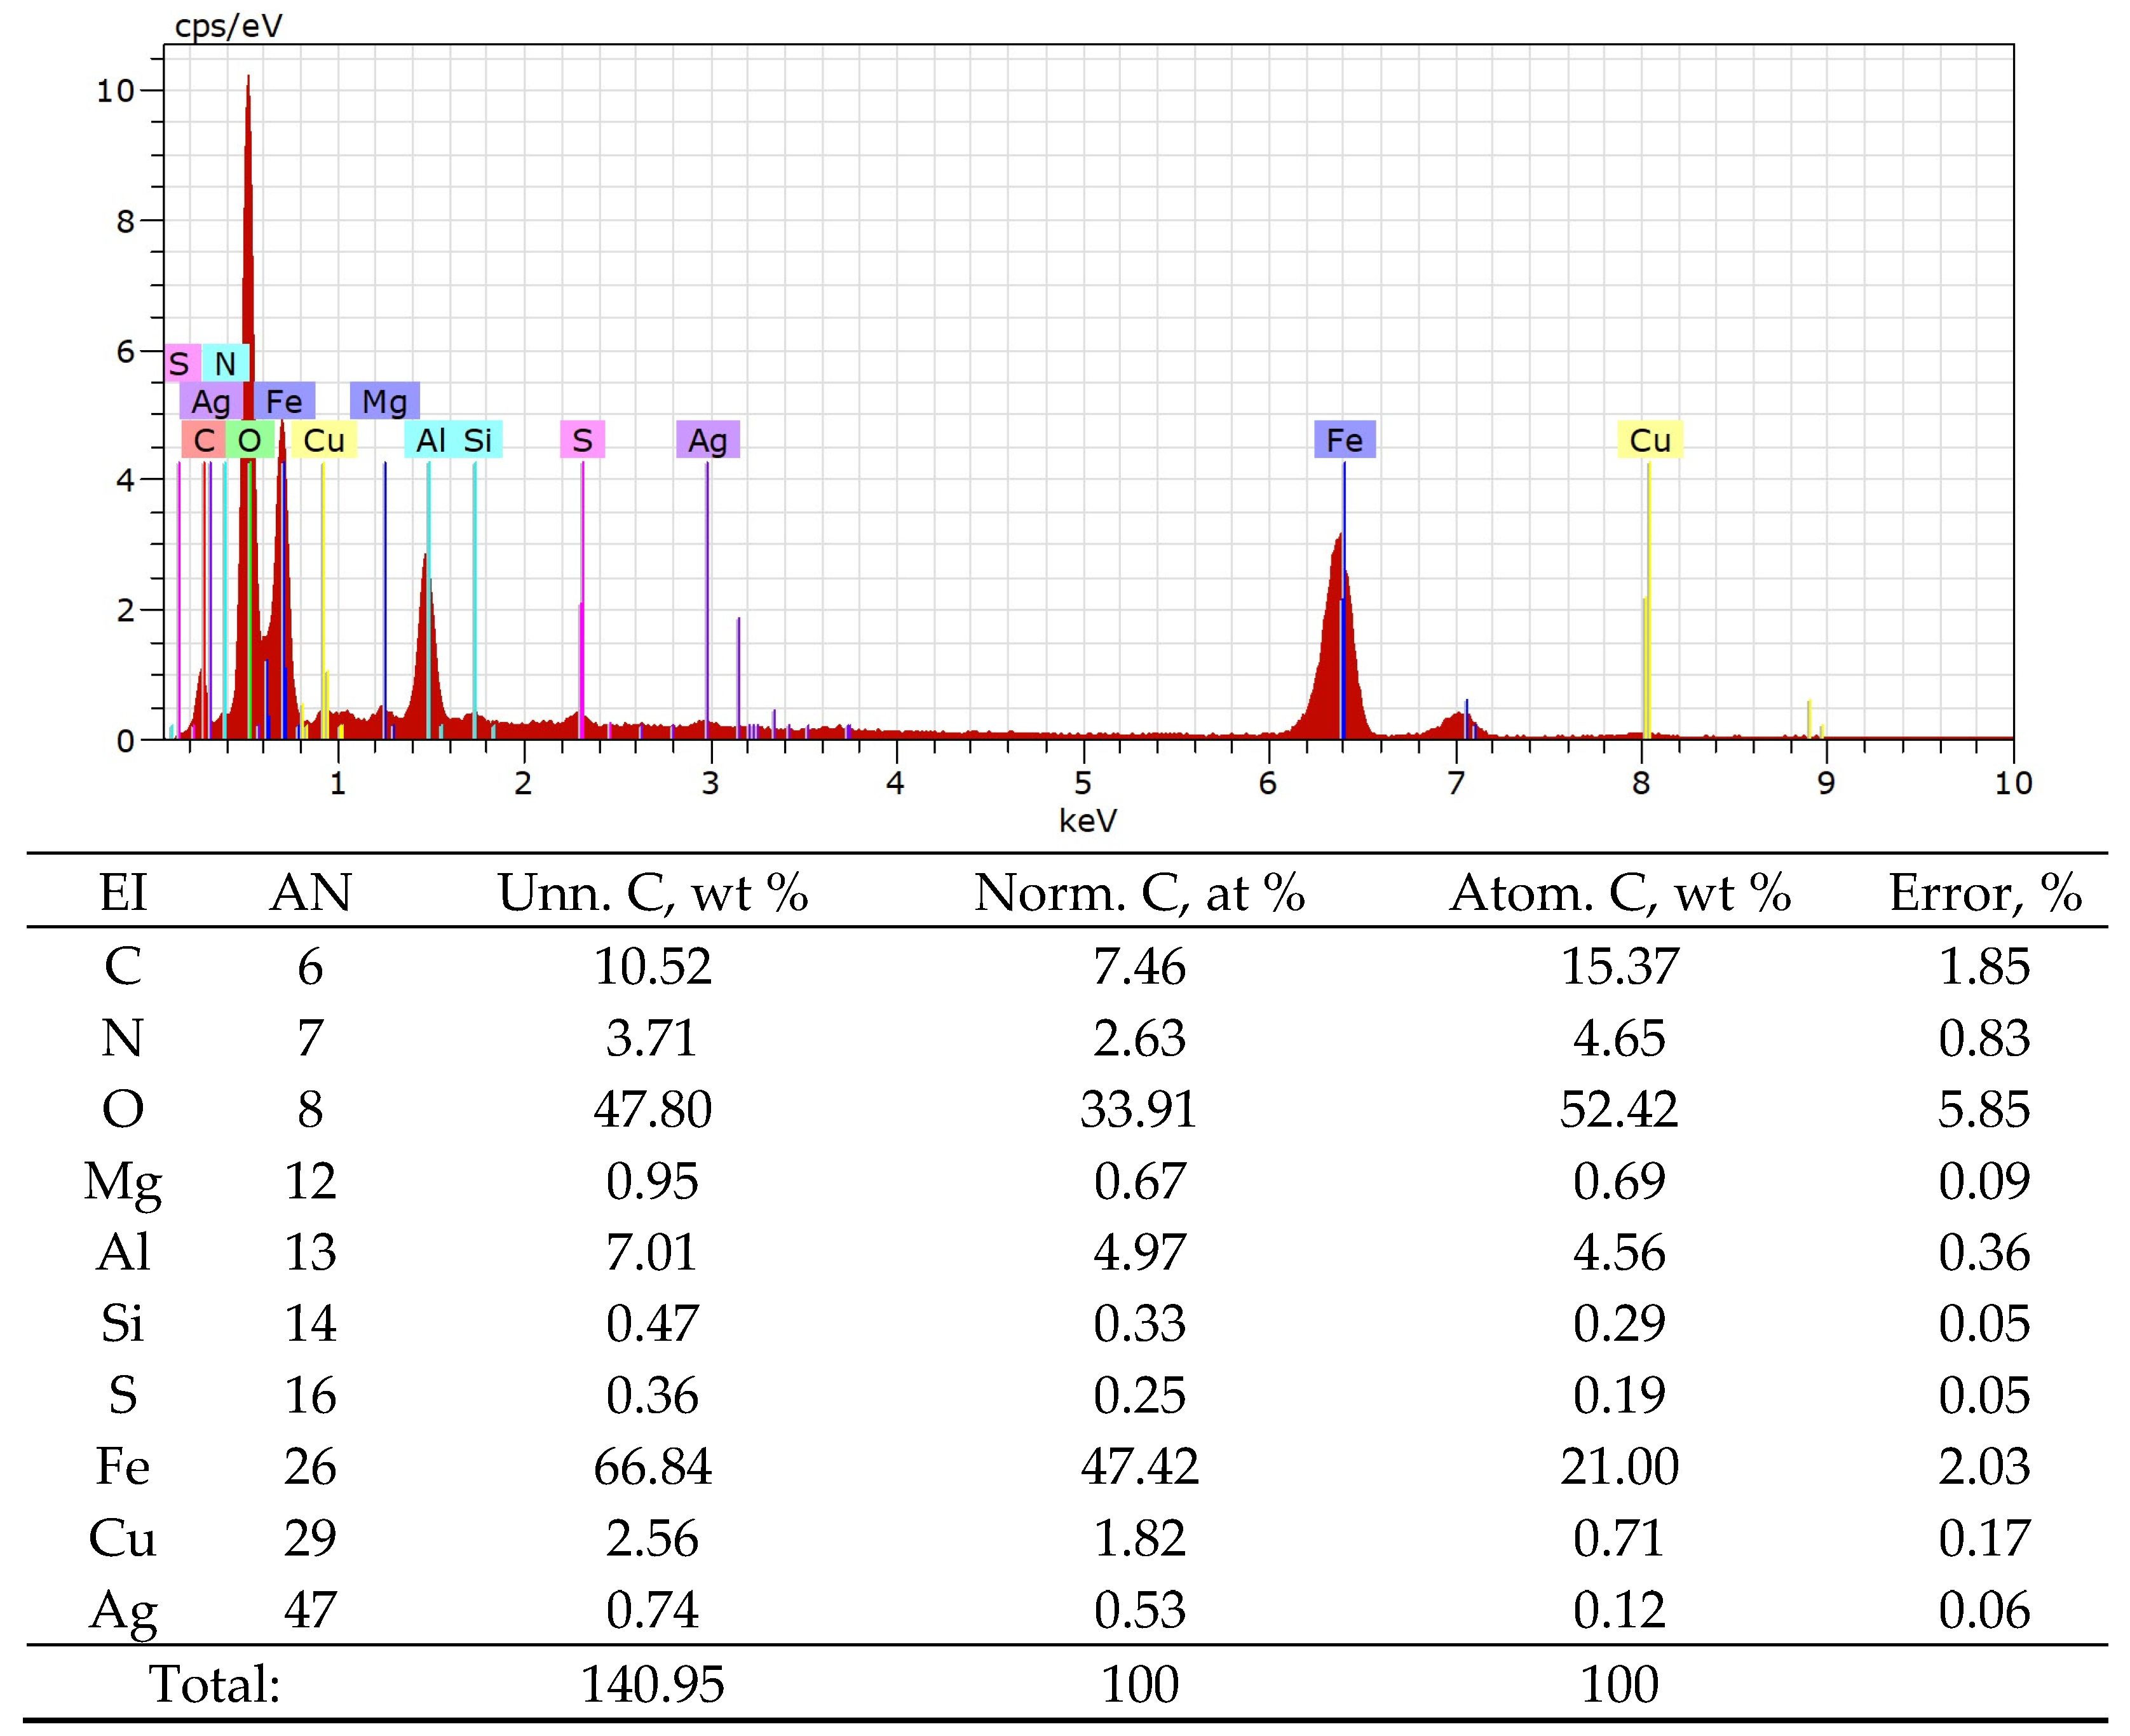Image resolution: width=2130 pixels, height=1736 pixels.
Task: Click the green O element label
Action: (250, 440)
